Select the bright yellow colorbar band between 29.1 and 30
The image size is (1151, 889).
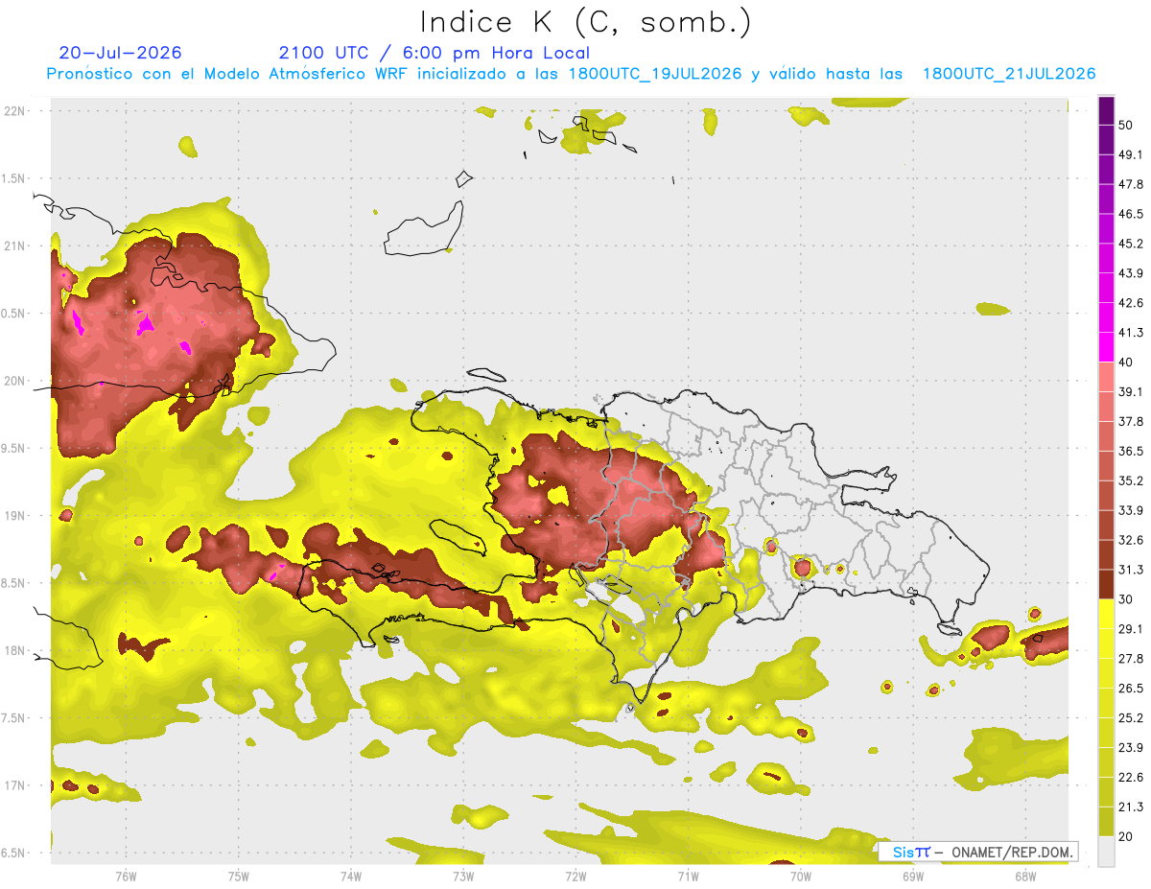pyautogui.click(x=1107, y=614)
